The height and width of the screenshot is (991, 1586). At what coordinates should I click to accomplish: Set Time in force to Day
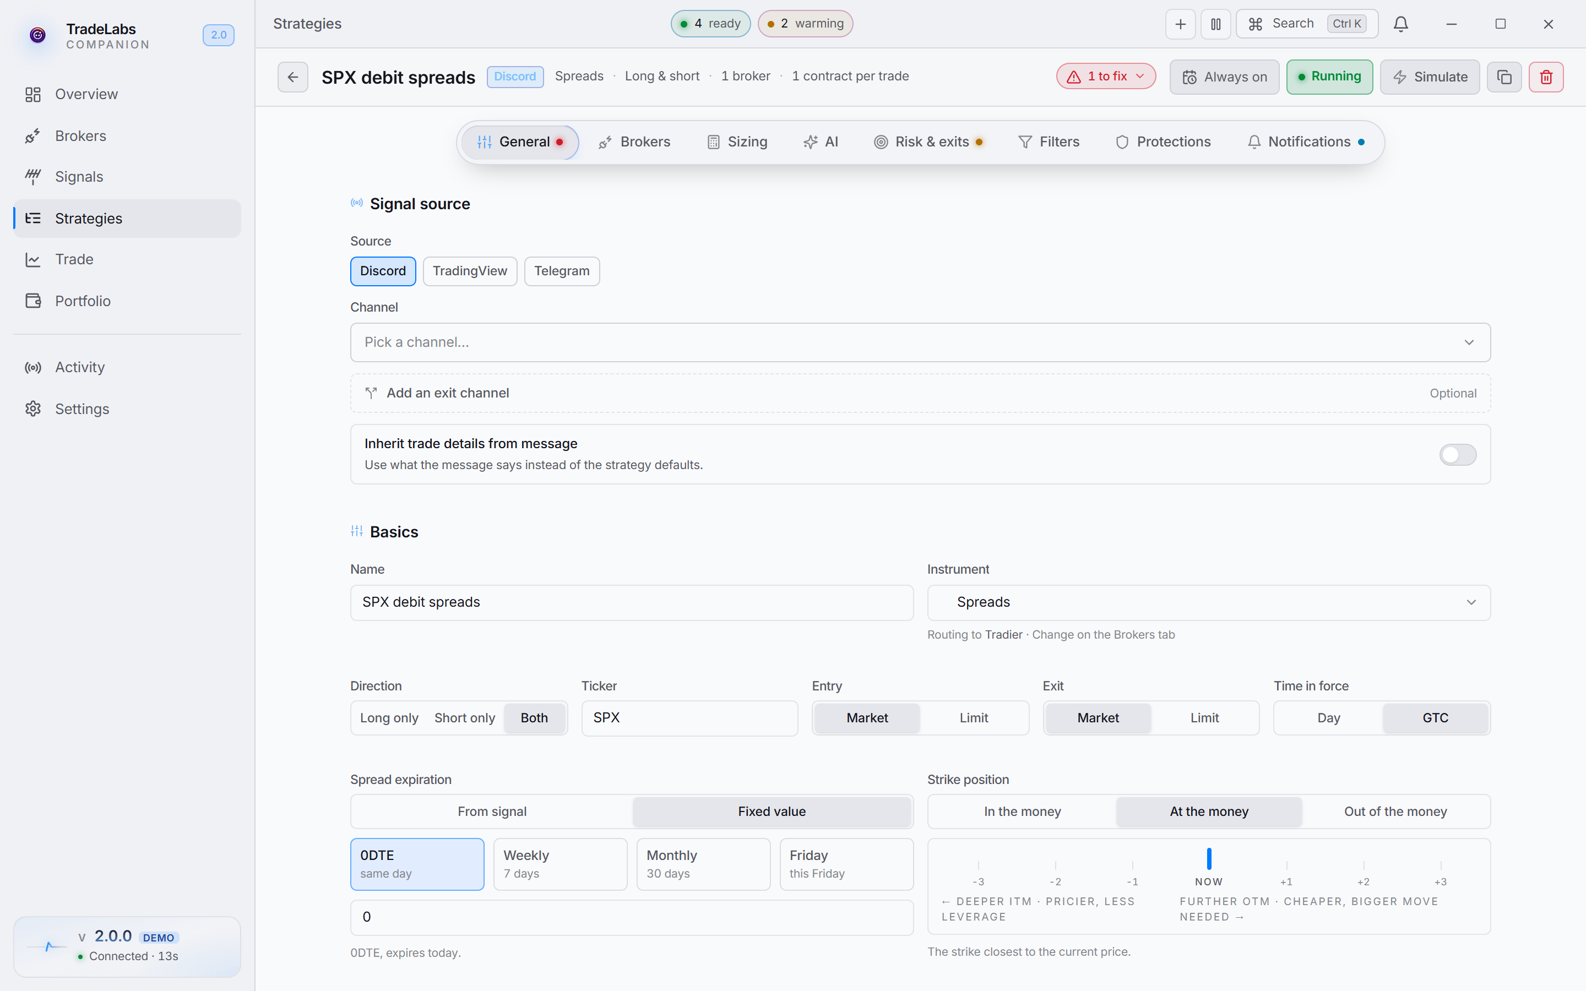pos(1328,718)
